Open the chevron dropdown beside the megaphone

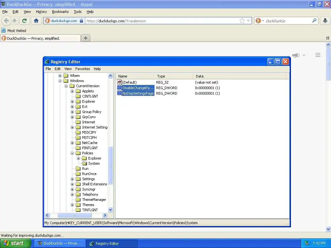304,55
